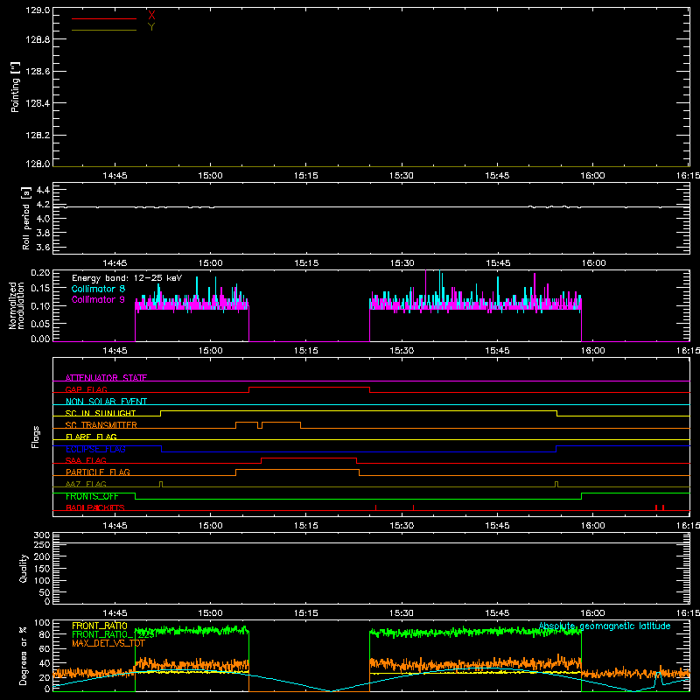700x700 pixels.
Task: Select the yellow FRONT_RATIO legend entry
Action: click(100, 626)
